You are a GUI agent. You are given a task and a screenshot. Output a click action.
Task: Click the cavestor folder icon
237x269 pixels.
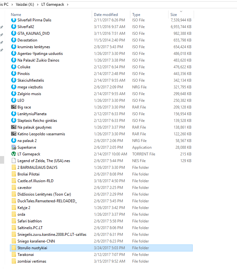[x=14, y=187]
